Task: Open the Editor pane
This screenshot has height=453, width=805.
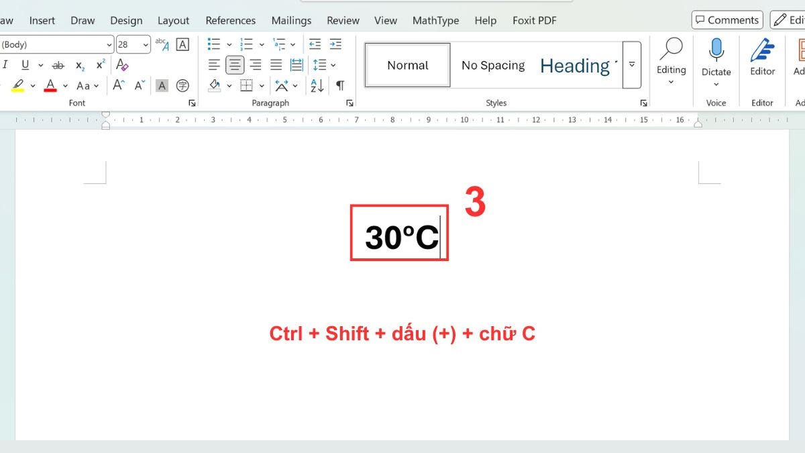Action: click(763, 58)
